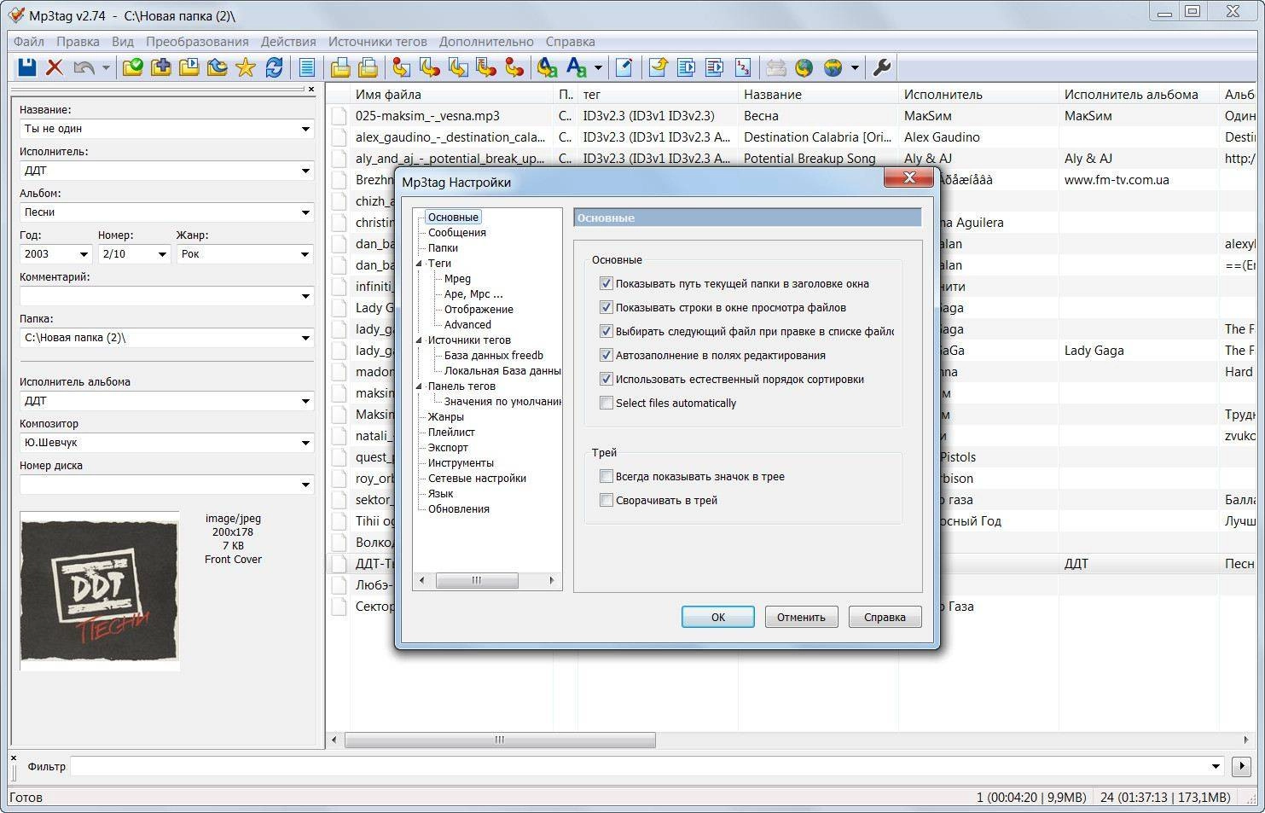Click the blue Refresh arrows icon

coord(274,67)
